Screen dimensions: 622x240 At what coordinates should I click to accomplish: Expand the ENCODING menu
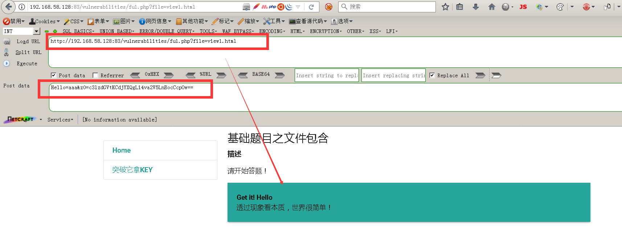click(272, 32)
